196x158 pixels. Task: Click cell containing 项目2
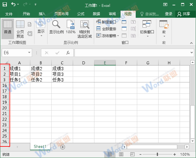click(x=41, y=74)
